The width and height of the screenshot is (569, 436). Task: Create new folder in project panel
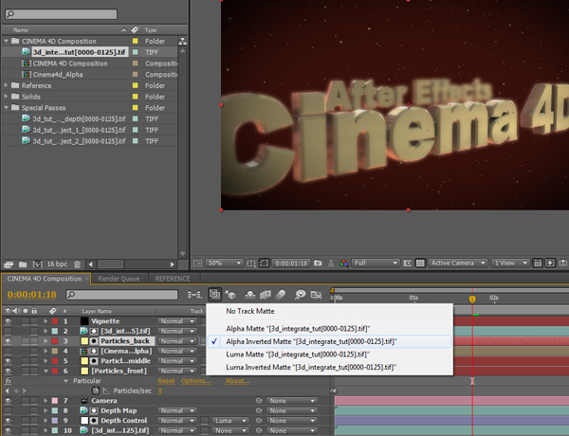[23, 264]
